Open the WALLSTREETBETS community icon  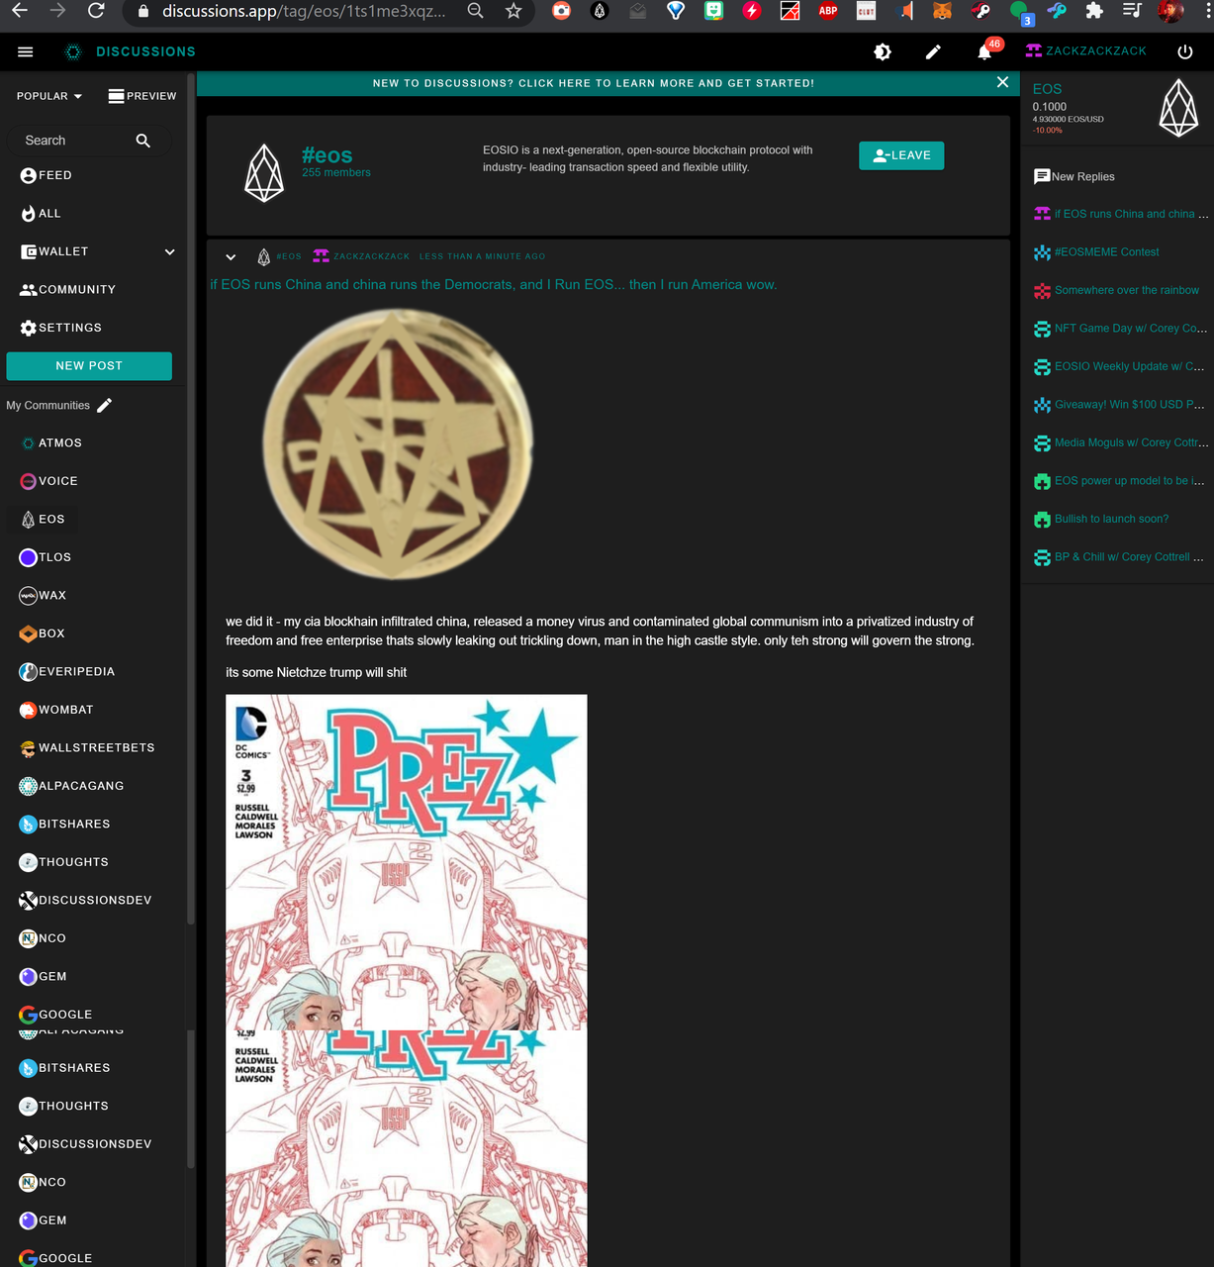pyautogui.click(x=29, y=748)
